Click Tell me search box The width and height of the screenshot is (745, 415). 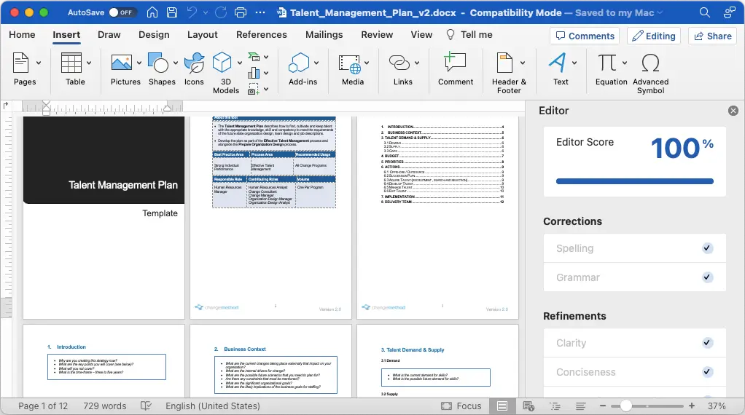coord(469,35)
